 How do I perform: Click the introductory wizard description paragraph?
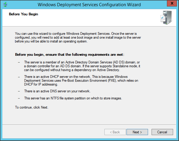point(78,37)
